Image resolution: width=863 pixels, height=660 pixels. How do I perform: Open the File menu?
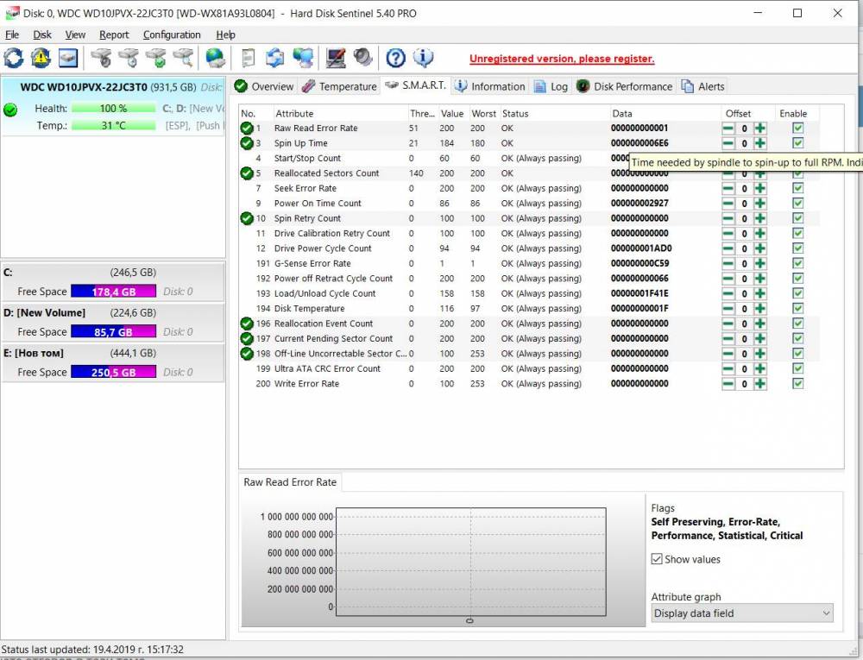(x=12, y=35)
